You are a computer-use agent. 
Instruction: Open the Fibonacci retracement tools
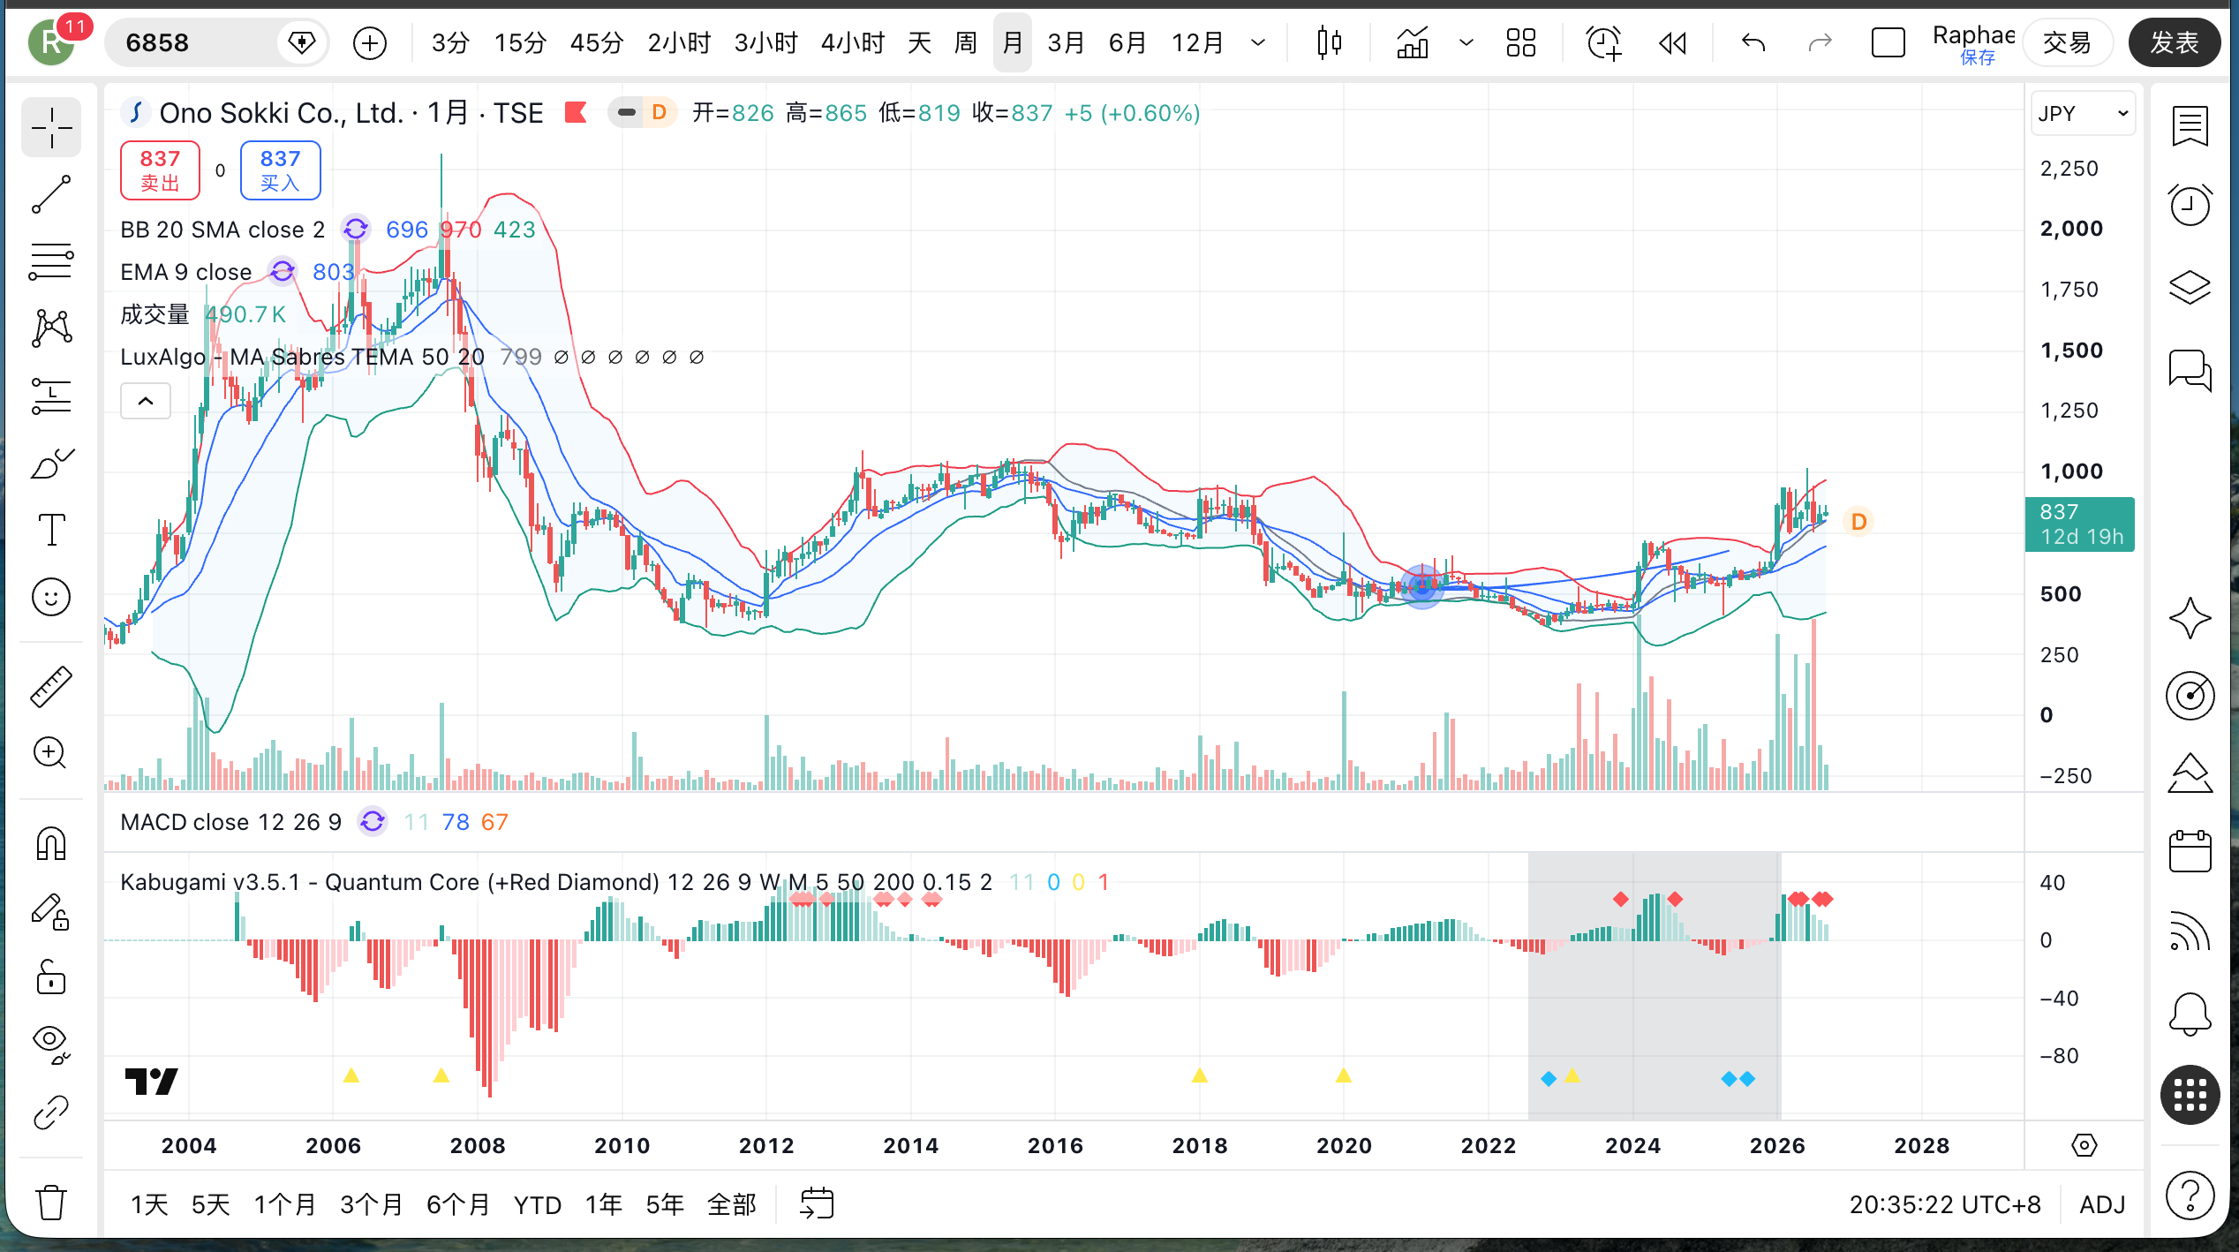pyautogui.click(x=51, y=261)
